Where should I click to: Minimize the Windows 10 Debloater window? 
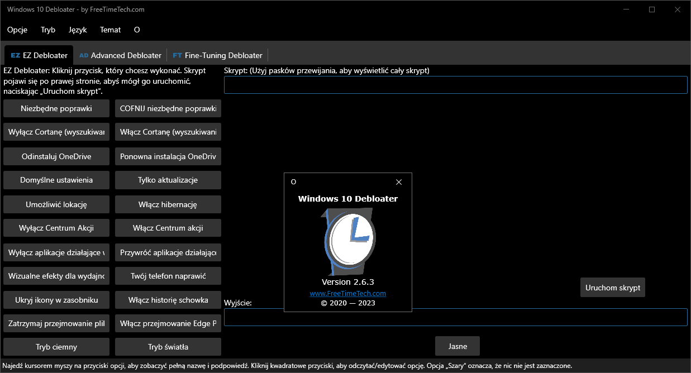pyautogui.click(x=626, y=9)
